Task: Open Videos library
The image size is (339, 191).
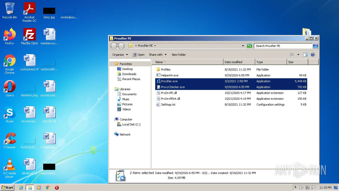Action: pos(126,109)
